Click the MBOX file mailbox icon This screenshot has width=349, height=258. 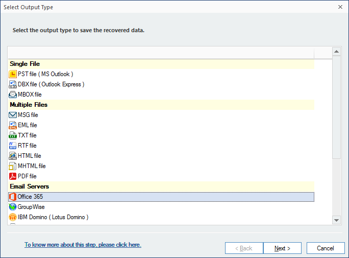point(13,95)
